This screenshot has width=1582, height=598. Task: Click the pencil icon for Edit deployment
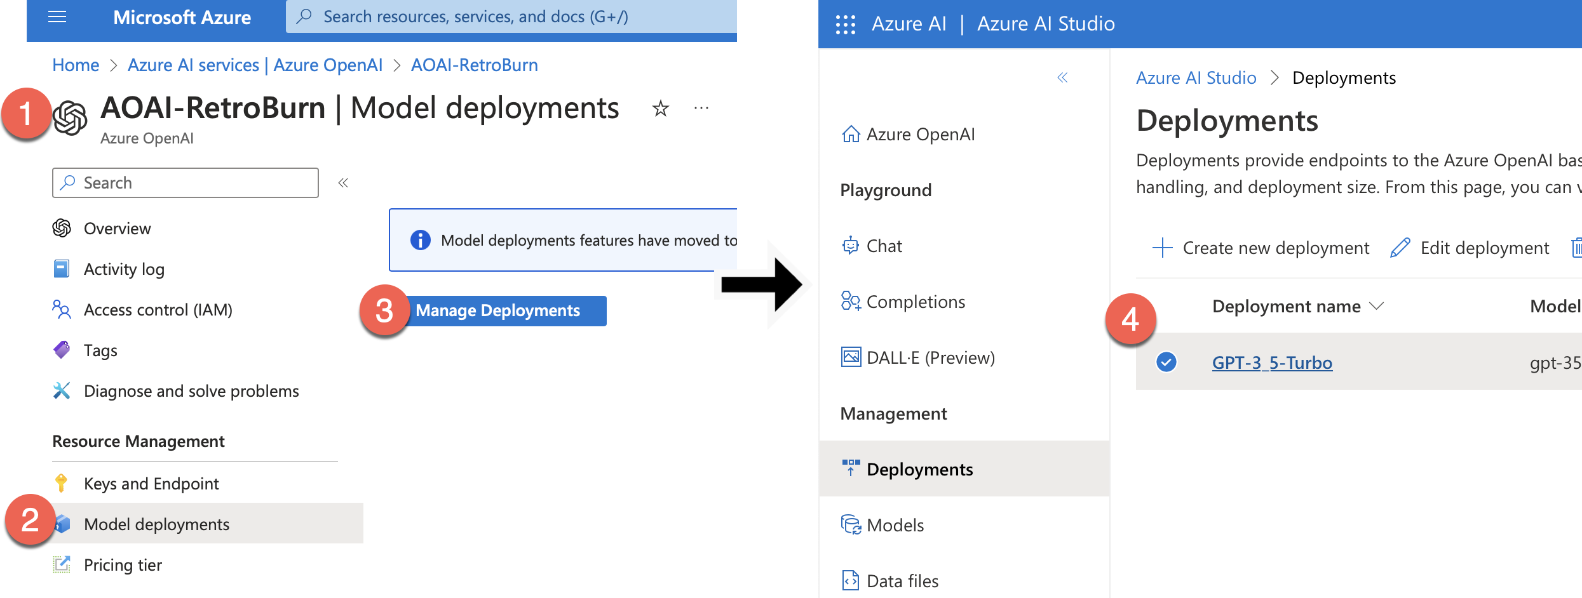[x=1400, y=248]
